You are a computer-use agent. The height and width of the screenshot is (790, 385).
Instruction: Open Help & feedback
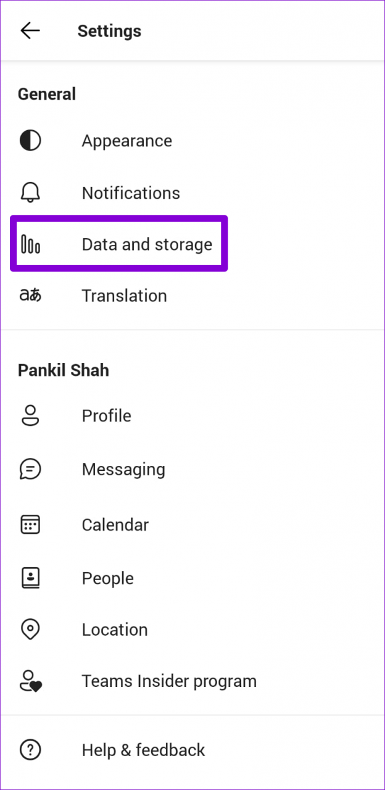[143, 750]
